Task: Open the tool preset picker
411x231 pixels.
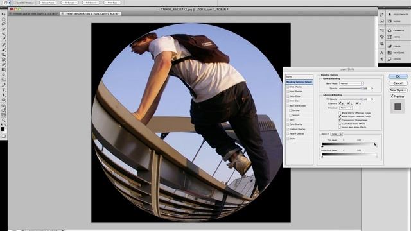Action: coord(6,3)
